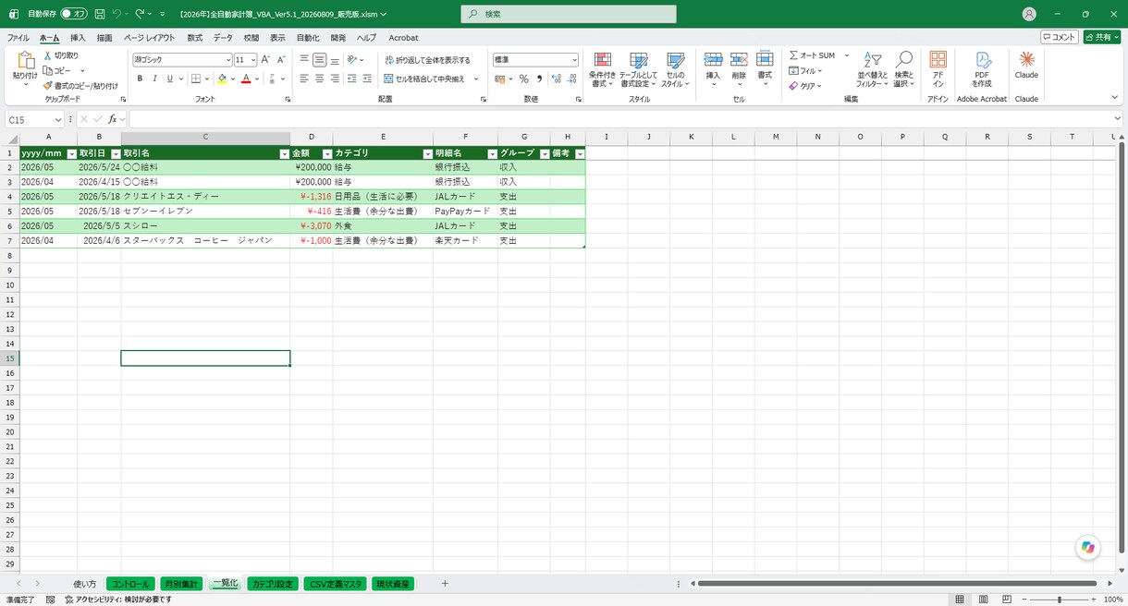Click the コメント (Comments) button
The width and height of the screenshot is (1128, 606).
[1060, 37]
